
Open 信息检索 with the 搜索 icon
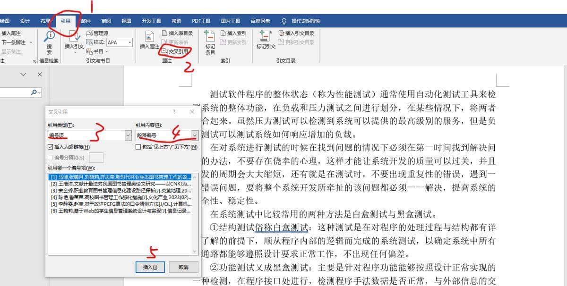[50, 37]
